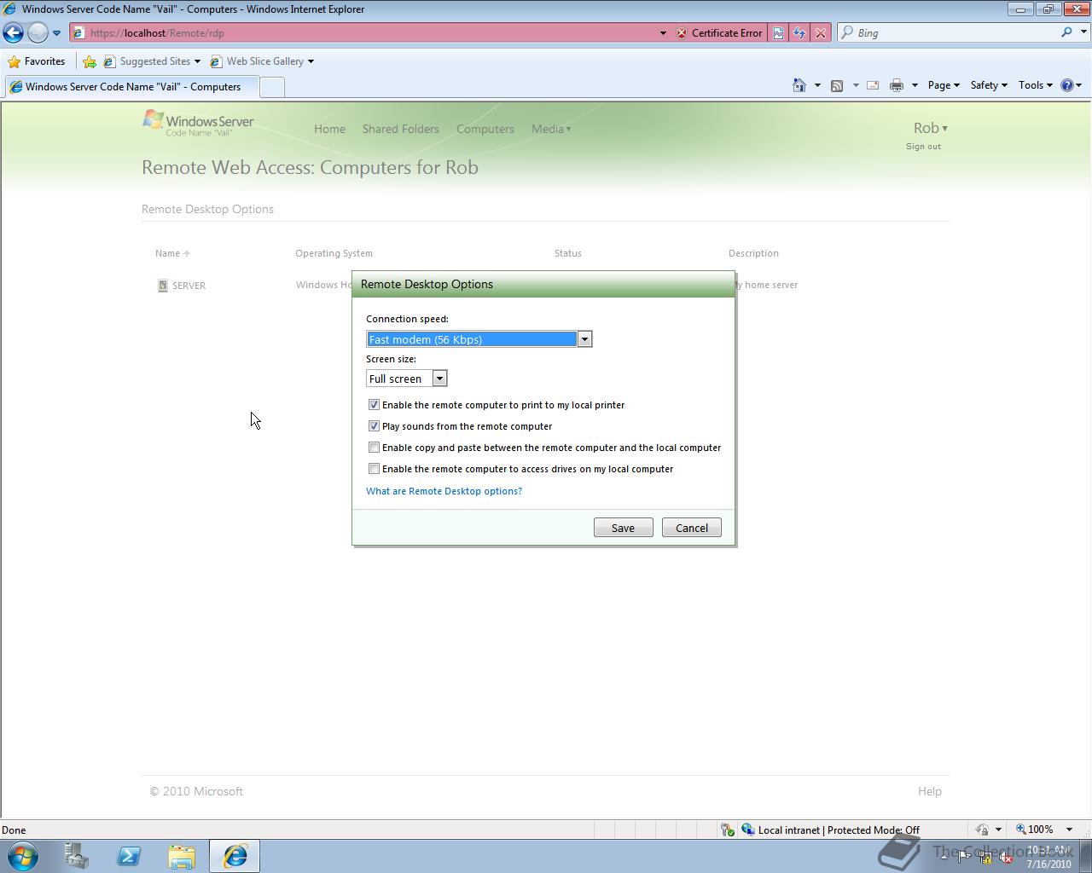The width and height of the screenshot is (1092, 873).
Task: Open the Page menu
Action: click(944, 85)
